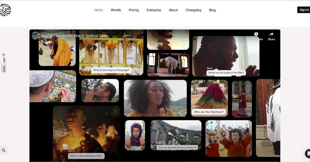The image size is (310, 162).
Task: Navigate to the Blog
Action: [x=212, y=10]
